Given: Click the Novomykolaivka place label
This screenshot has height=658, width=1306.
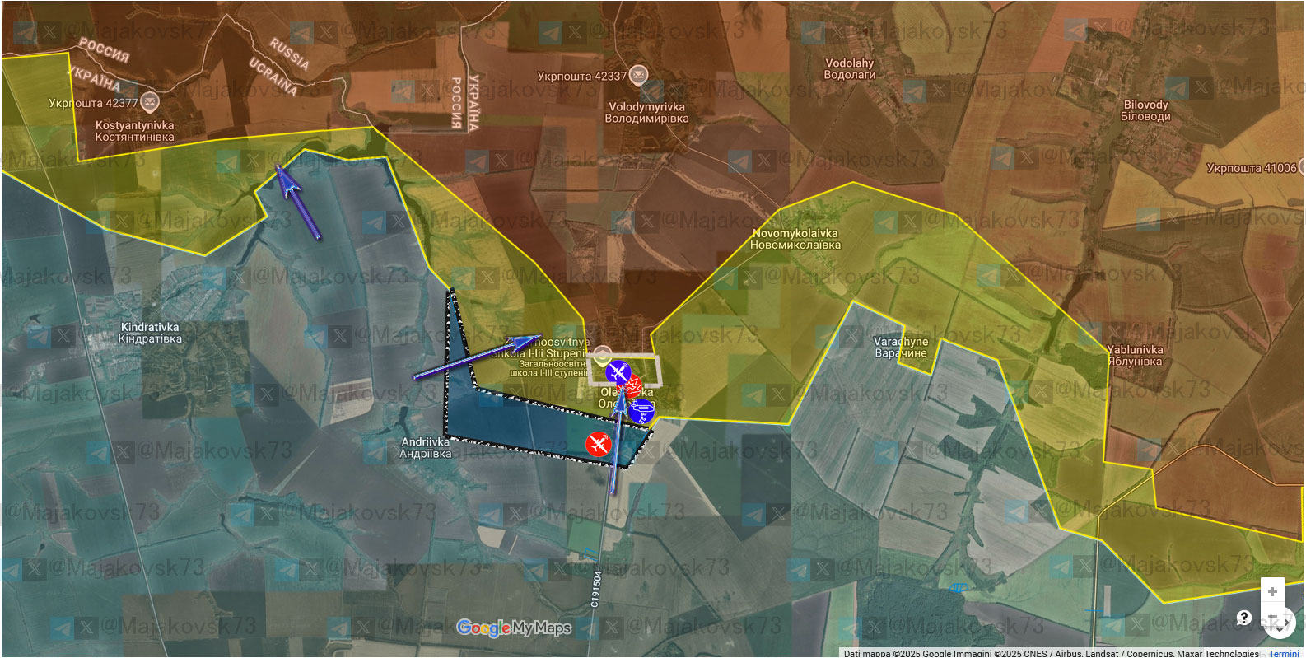Looking at the screenshot, I should pos(795,239).
